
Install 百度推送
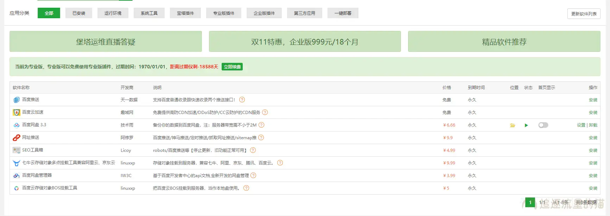point(593,100)
